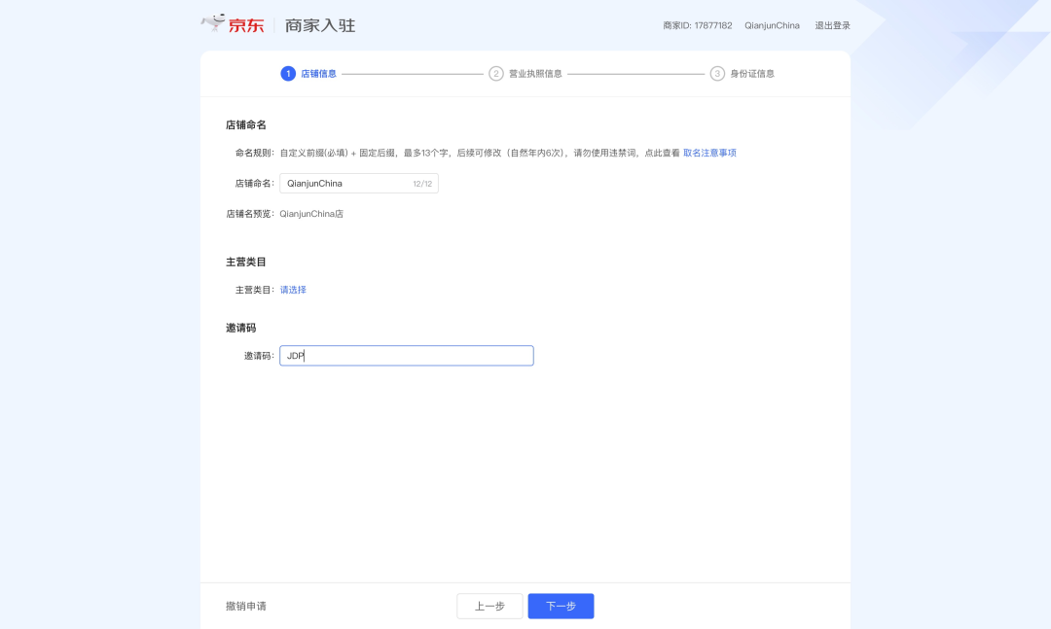Open the 主营类目 请选择 category selector
This screenshot has width=1051, height=629.
[293, 290]
